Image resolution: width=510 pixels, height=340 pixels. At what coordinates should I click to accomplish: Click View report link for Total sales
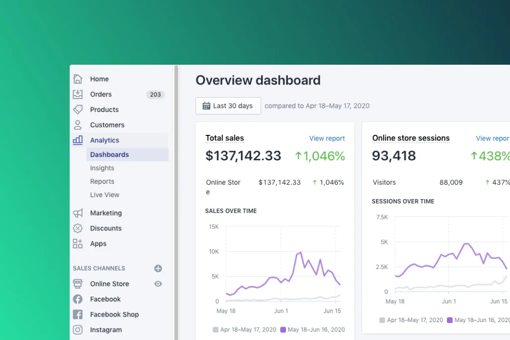point(327,138)
